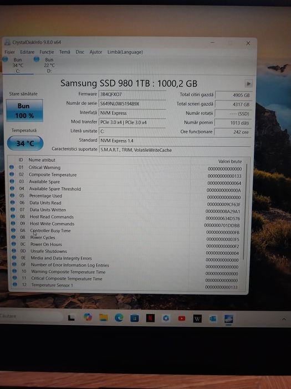Click the Bun 100 % health status button
The height and width of the screenshot is (389, 291).
click(x=24, y=111)
